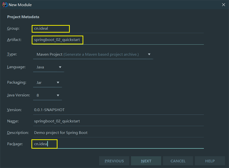Expand the Java Version dropdown

tap(48, 95)
